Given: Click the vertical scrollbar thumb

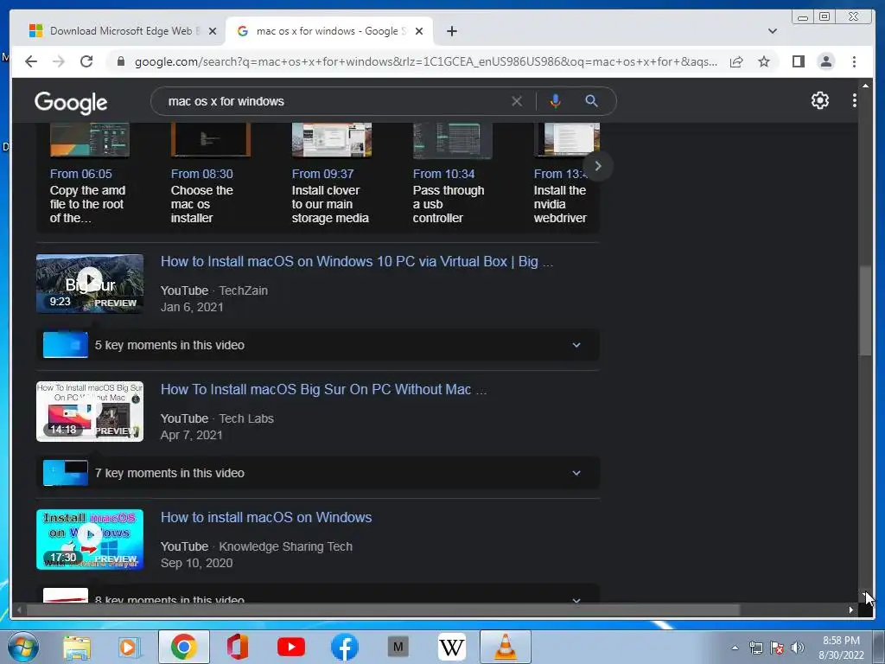Looking at the screenshot, I should point(865,310).
